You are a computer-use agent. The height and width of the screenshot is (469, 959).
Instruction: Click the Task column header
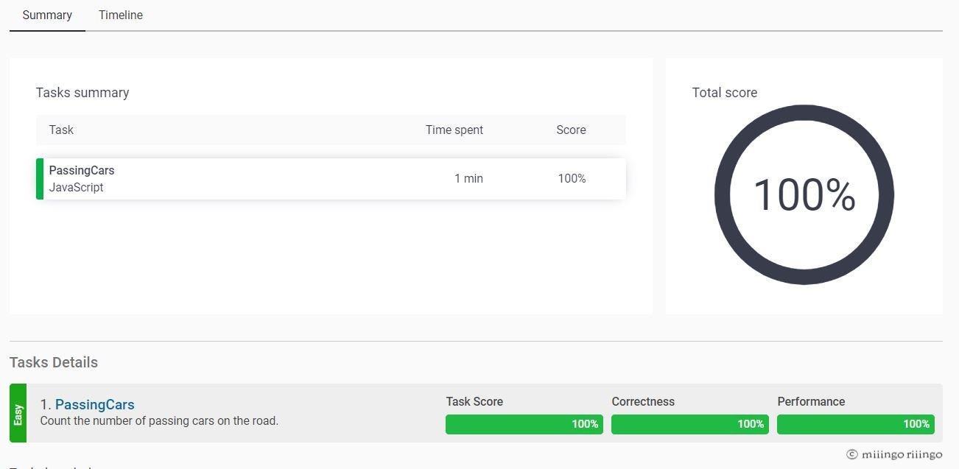coord(61,130)
